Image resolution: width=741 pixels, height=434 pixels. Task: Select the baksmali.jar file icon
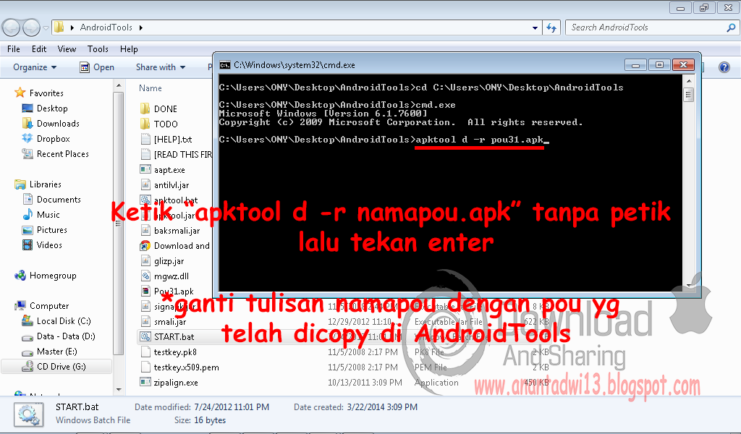point(145,231)
